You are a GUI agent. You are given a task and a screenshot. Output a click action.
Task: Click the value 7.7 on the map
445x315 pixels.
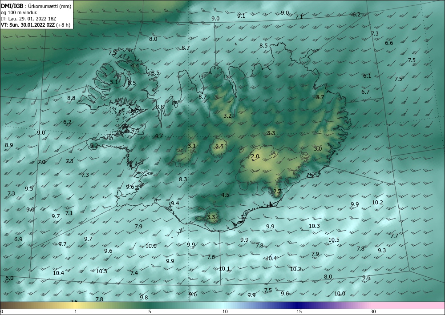(394, 235)
